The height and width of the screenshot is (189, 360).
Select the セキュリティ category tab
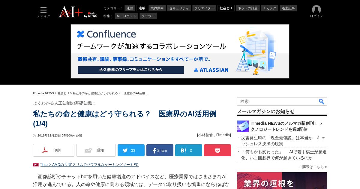(x=179, y=8)
